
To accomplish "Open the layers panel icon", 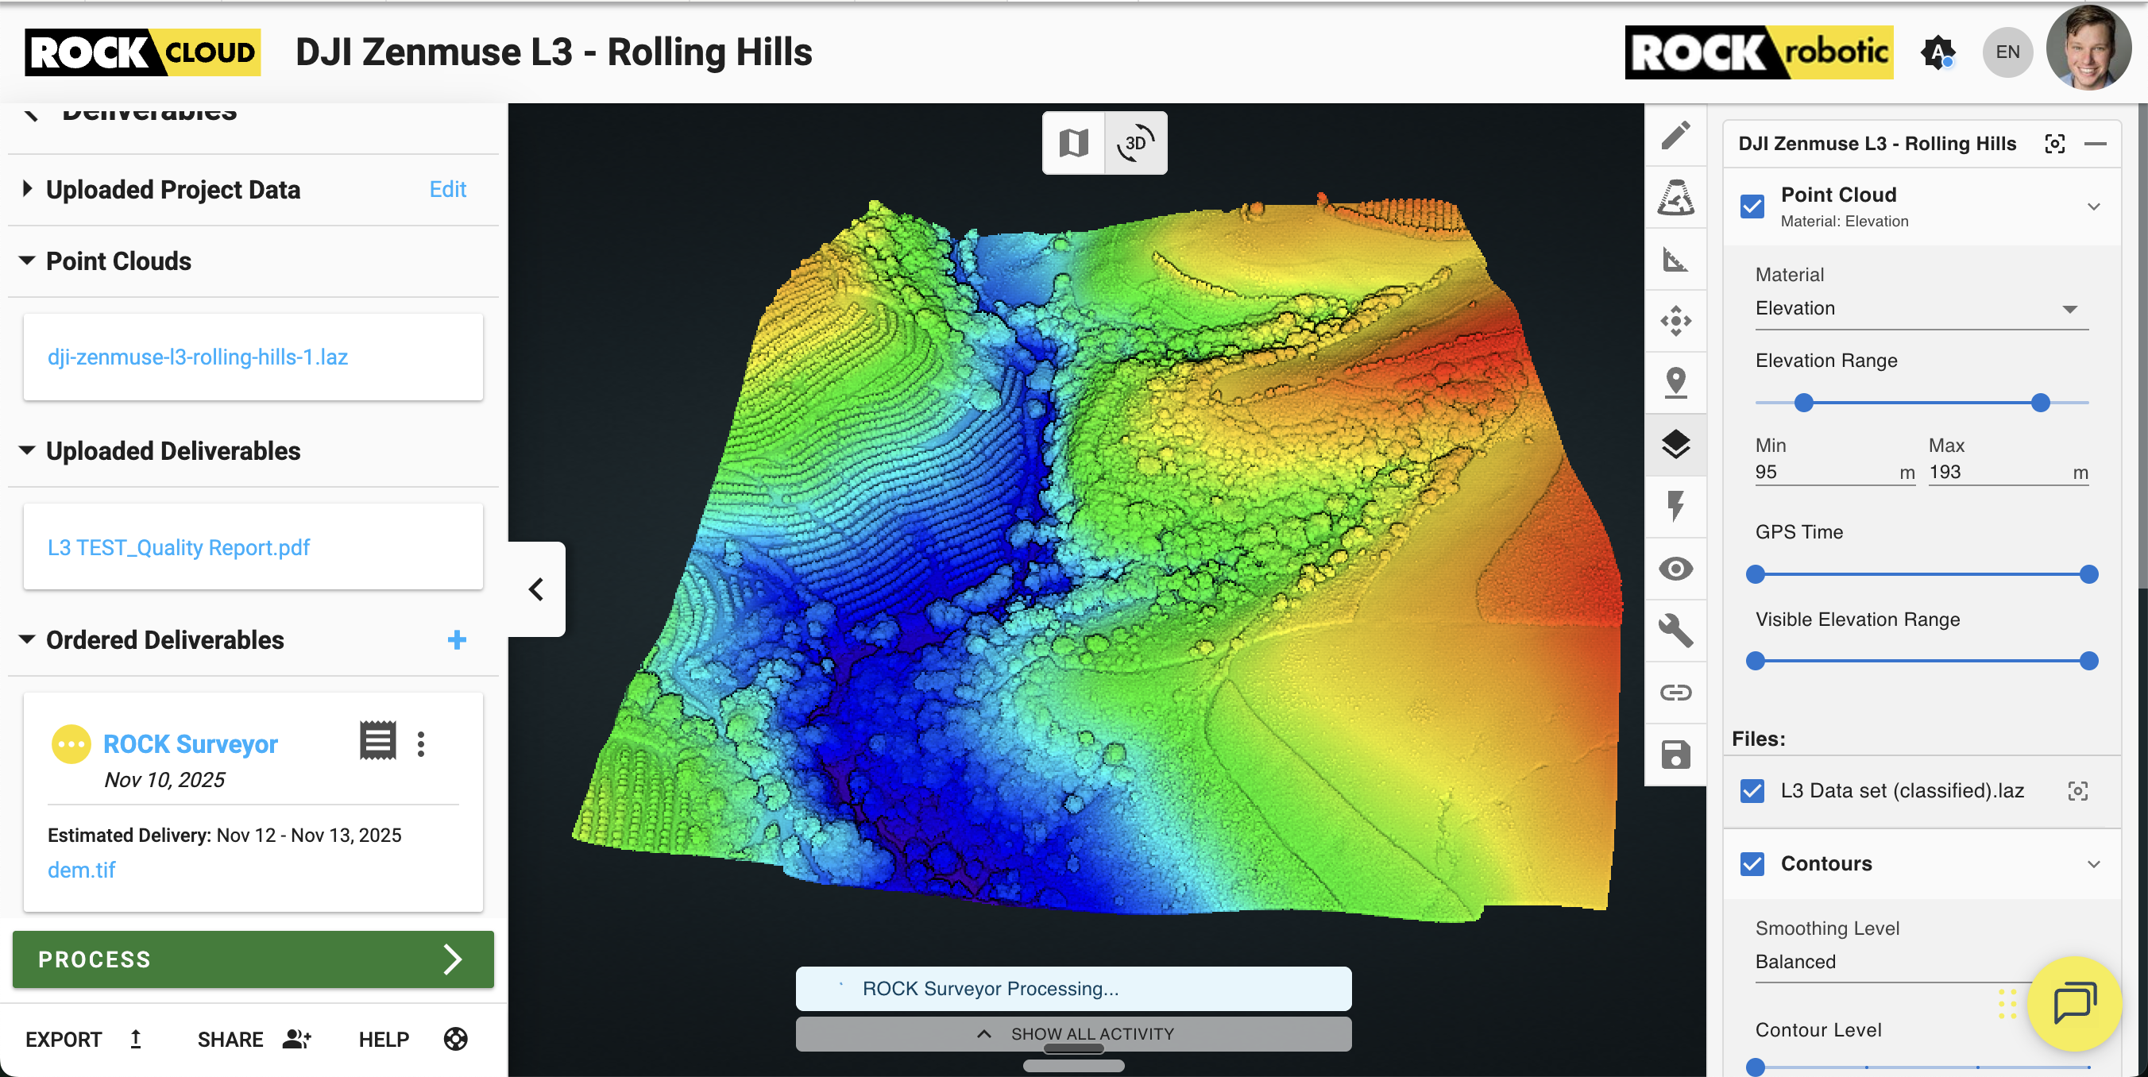I will click(1675, 444).
